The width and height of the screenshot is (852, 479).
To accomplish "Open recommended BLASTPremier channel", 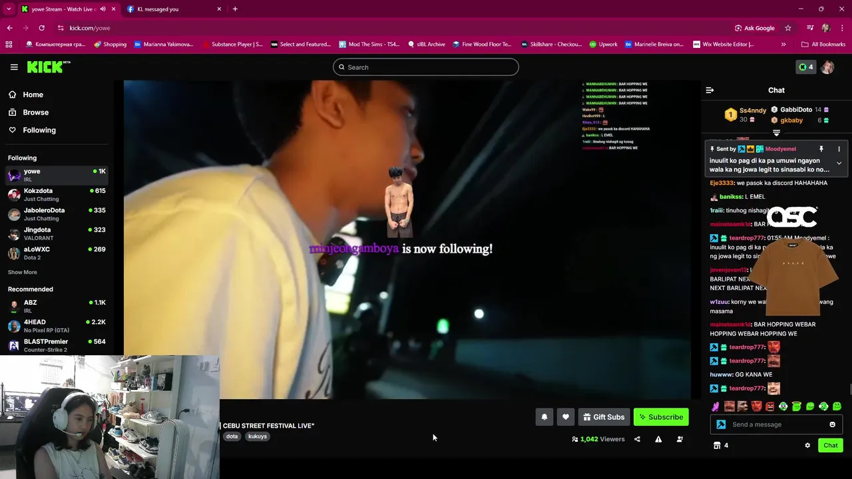I will pos(57,345).
